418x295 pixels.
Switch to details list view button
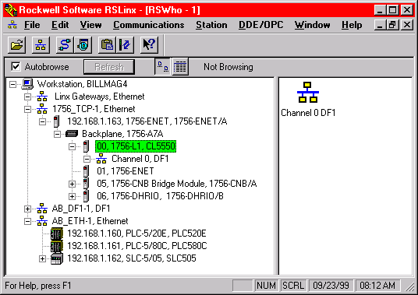tap(180, 66)
